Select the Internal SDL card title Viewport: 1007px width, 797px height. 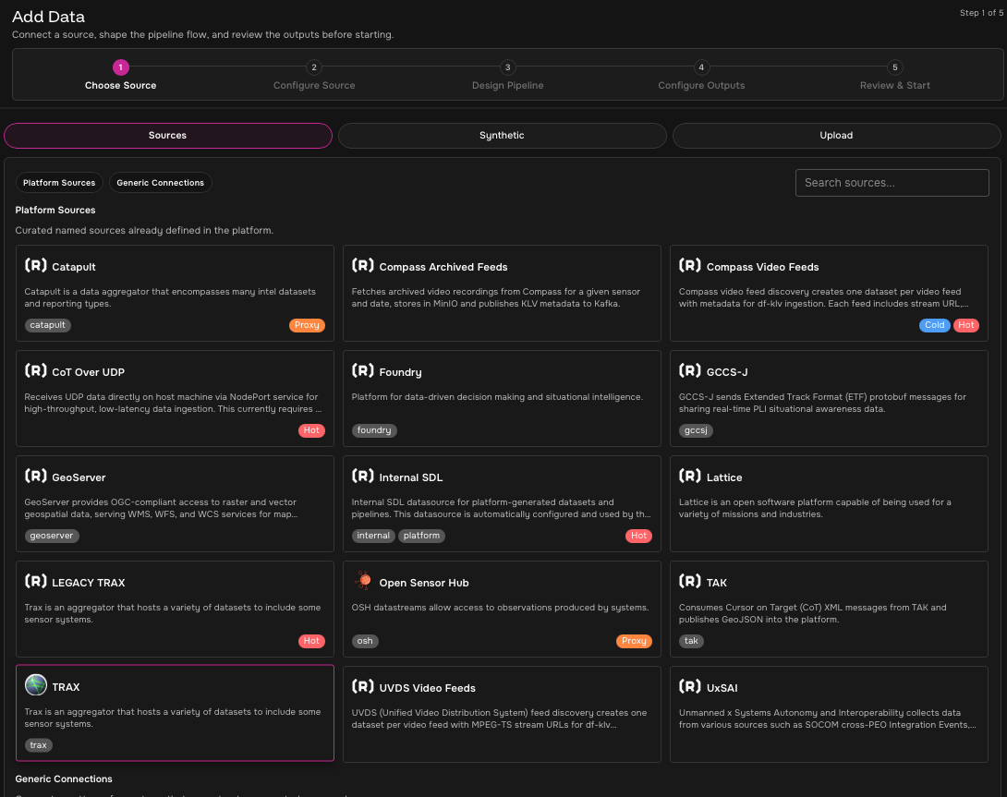click(x=411, y=477)
